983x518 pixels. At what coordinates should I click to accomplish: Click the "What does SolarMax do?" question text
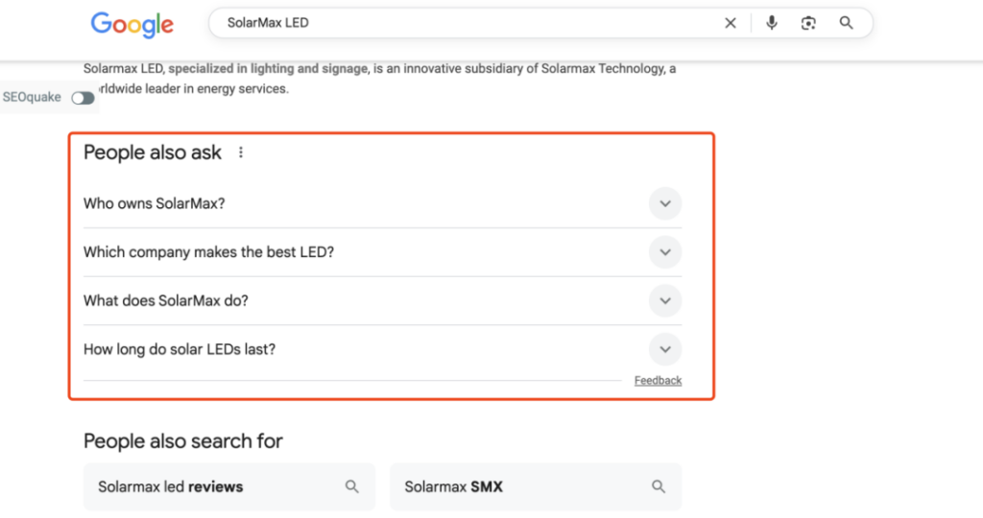(x=166, y=300)
